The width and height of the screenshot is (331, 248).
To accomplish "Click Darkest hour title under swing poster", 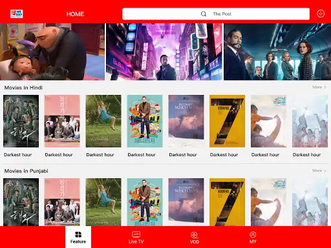I will click(100, 154).
